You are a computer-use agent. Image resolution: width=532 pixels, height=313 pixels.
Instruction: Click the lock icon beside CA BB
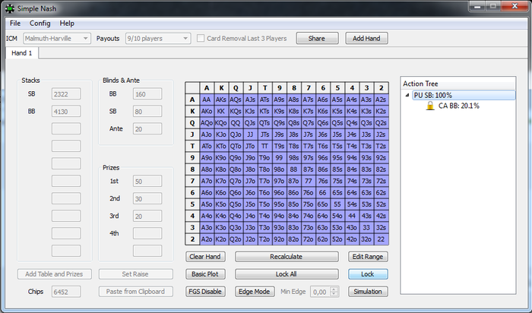tap(430, 106)
